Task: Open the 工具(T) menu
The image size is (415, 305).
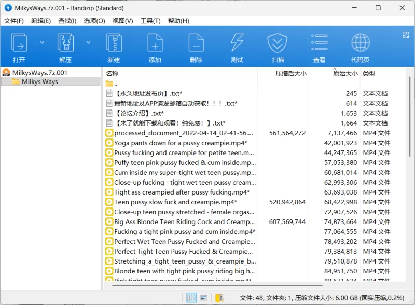Action: point(150,21)
